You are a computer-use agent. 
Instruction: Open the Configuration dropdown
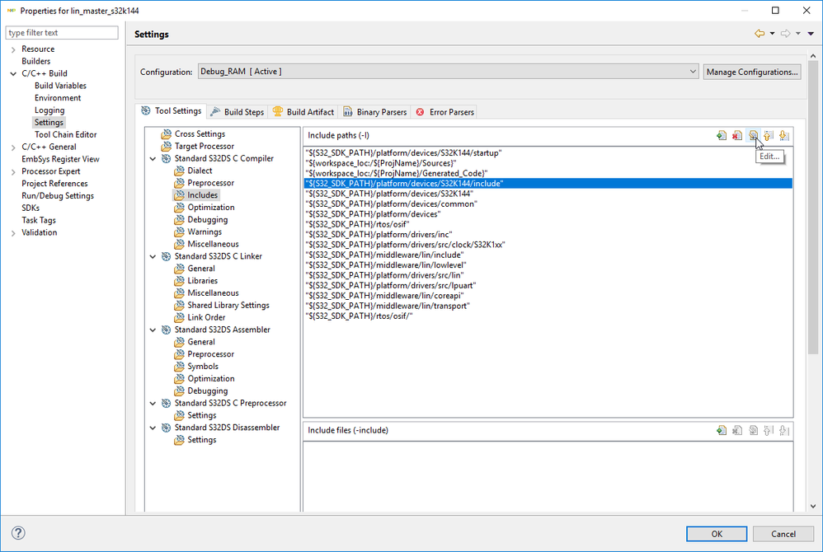coord(449,72)
